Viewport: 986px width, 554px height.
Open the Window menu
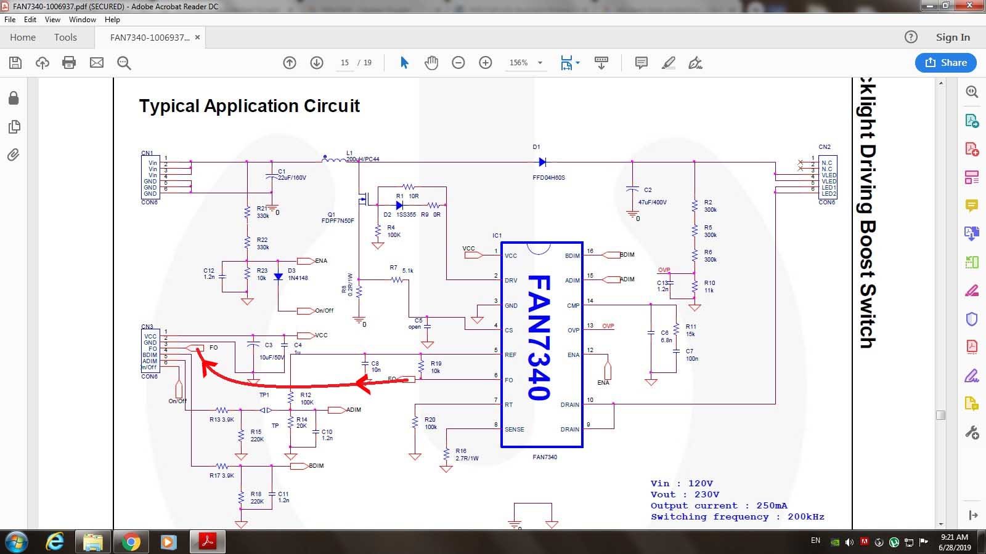(83, 20)
